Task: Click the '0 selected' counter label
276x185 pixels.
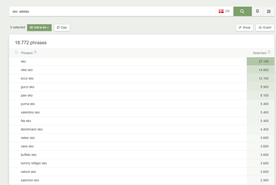Action: coord(18,27)
